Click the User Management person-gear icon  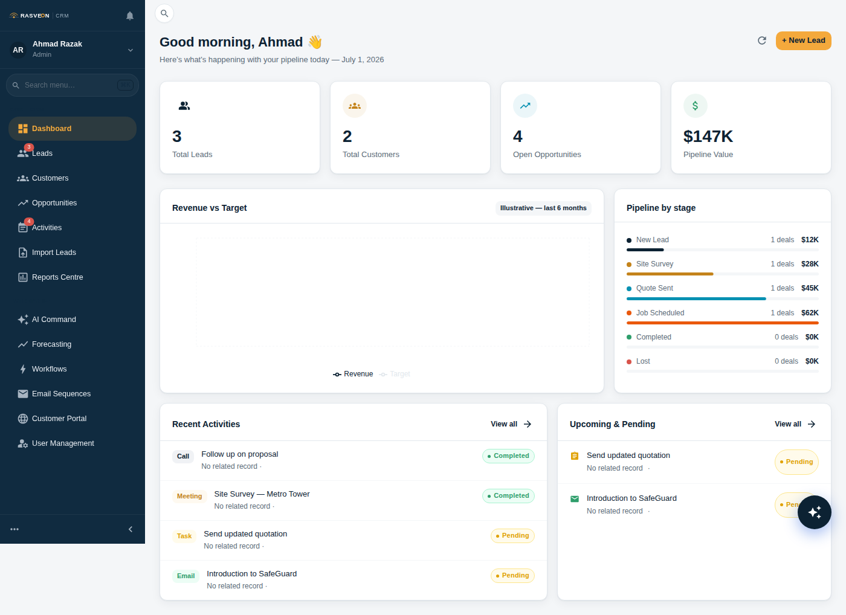tap(23, 443)
